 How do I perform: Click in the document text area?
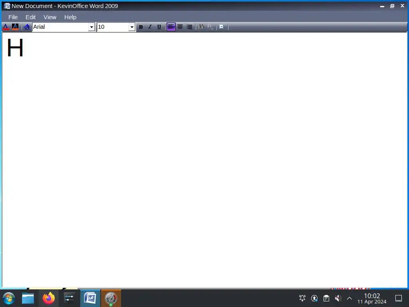(x=204, y=160)
